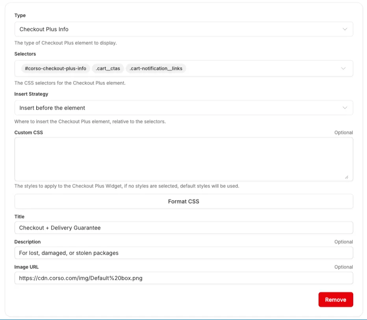Click the 'Image URL' field label
Image resolution: width=367 pixels, height=320 pixels.
tap(26, 267)
